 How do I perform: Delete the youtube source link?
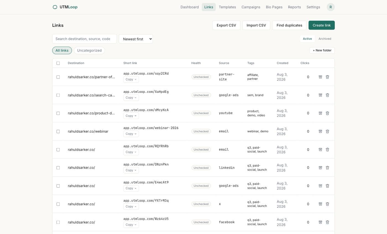327,113
